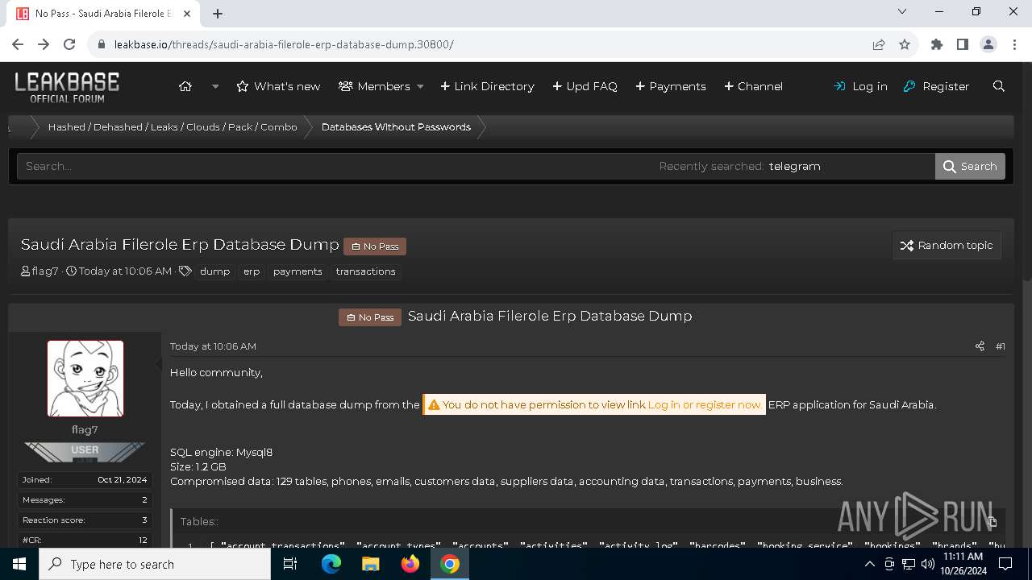Click the Search button
The image size is (1032, 580).
(970, 166)
